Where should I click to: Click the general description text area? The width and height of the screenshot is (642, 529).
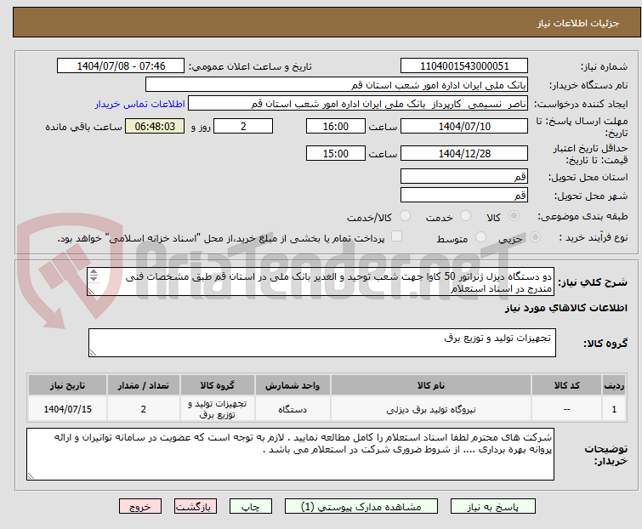pyautogui.click(x=321, y=282)
